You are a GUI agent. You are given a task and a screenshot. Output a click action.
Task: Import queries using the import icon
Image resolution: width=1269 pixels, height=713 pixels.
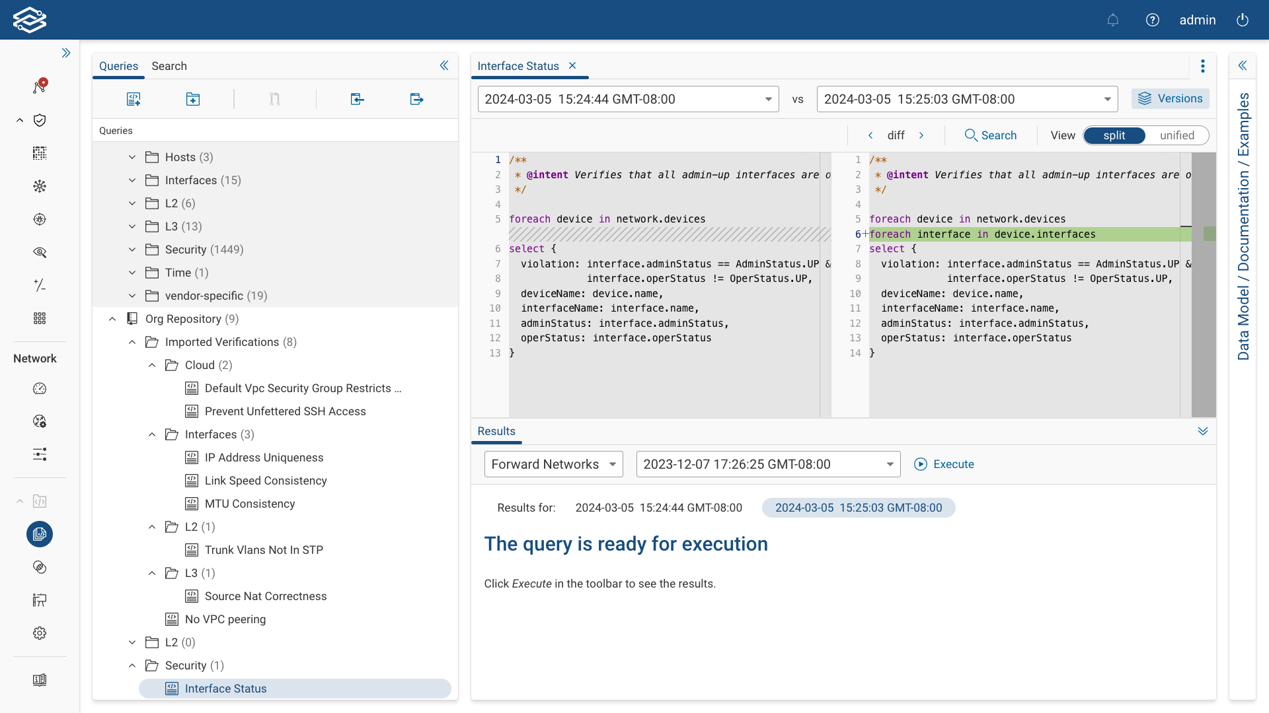point(357,99)
